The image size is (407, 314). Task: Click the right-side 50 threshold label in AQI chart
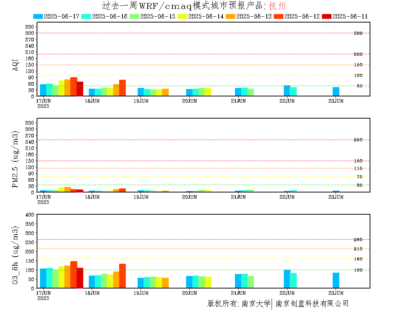tap(360, 86)
